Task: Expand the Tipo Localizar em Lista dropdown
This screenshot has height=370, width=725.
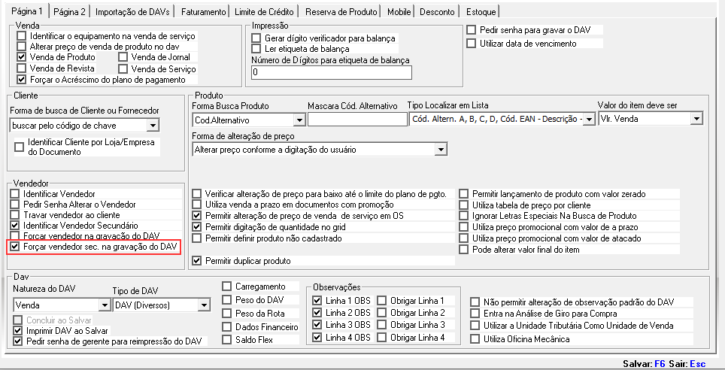Action: (x=589, y=120)
